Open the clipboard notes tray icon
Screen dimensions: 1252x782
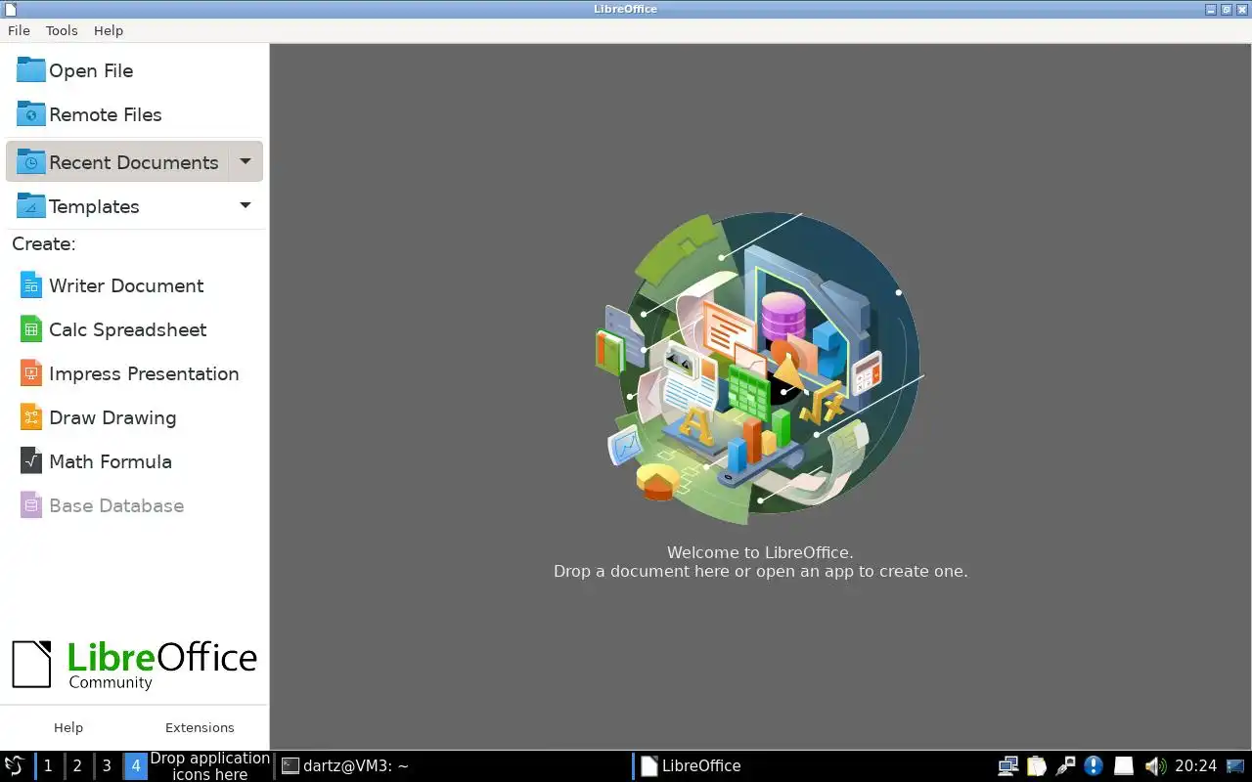1037,766
